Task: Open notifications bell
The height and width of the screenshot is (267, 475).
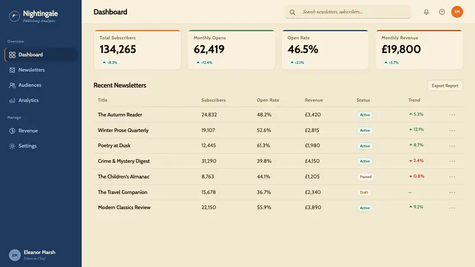Action: (426, 12)
